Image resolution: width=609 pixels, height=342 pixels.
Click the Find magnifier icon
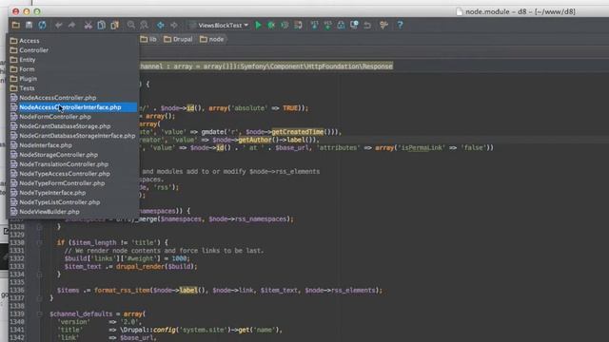[x=131, y=26]
